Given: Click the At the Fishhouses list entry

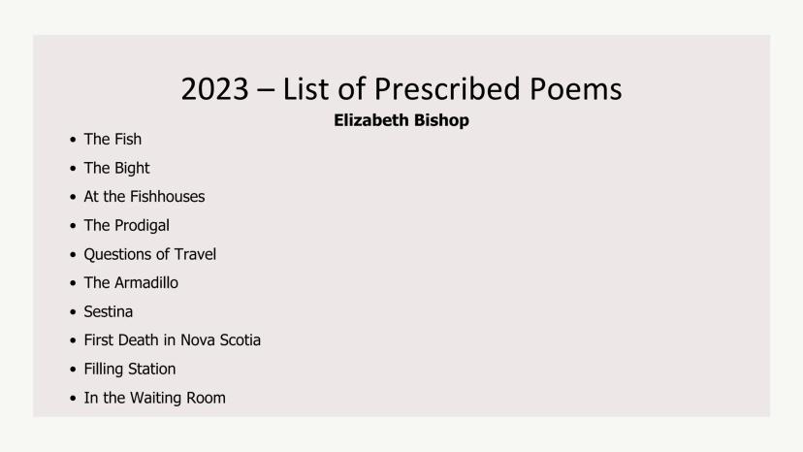Looking at the screenshot, I should pyautogui.click(x=144, y=196).
